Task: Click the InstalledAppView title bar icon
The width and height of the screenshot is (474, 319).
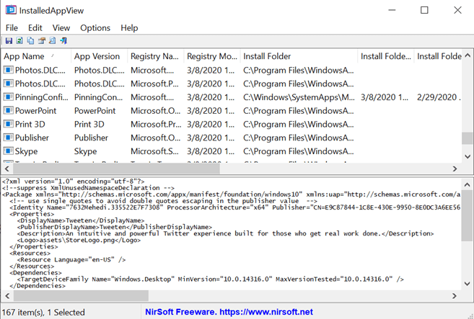Action: (x=11, y=10)
